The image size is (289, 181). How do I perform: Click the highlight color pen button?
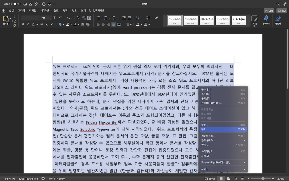point(67,24)
